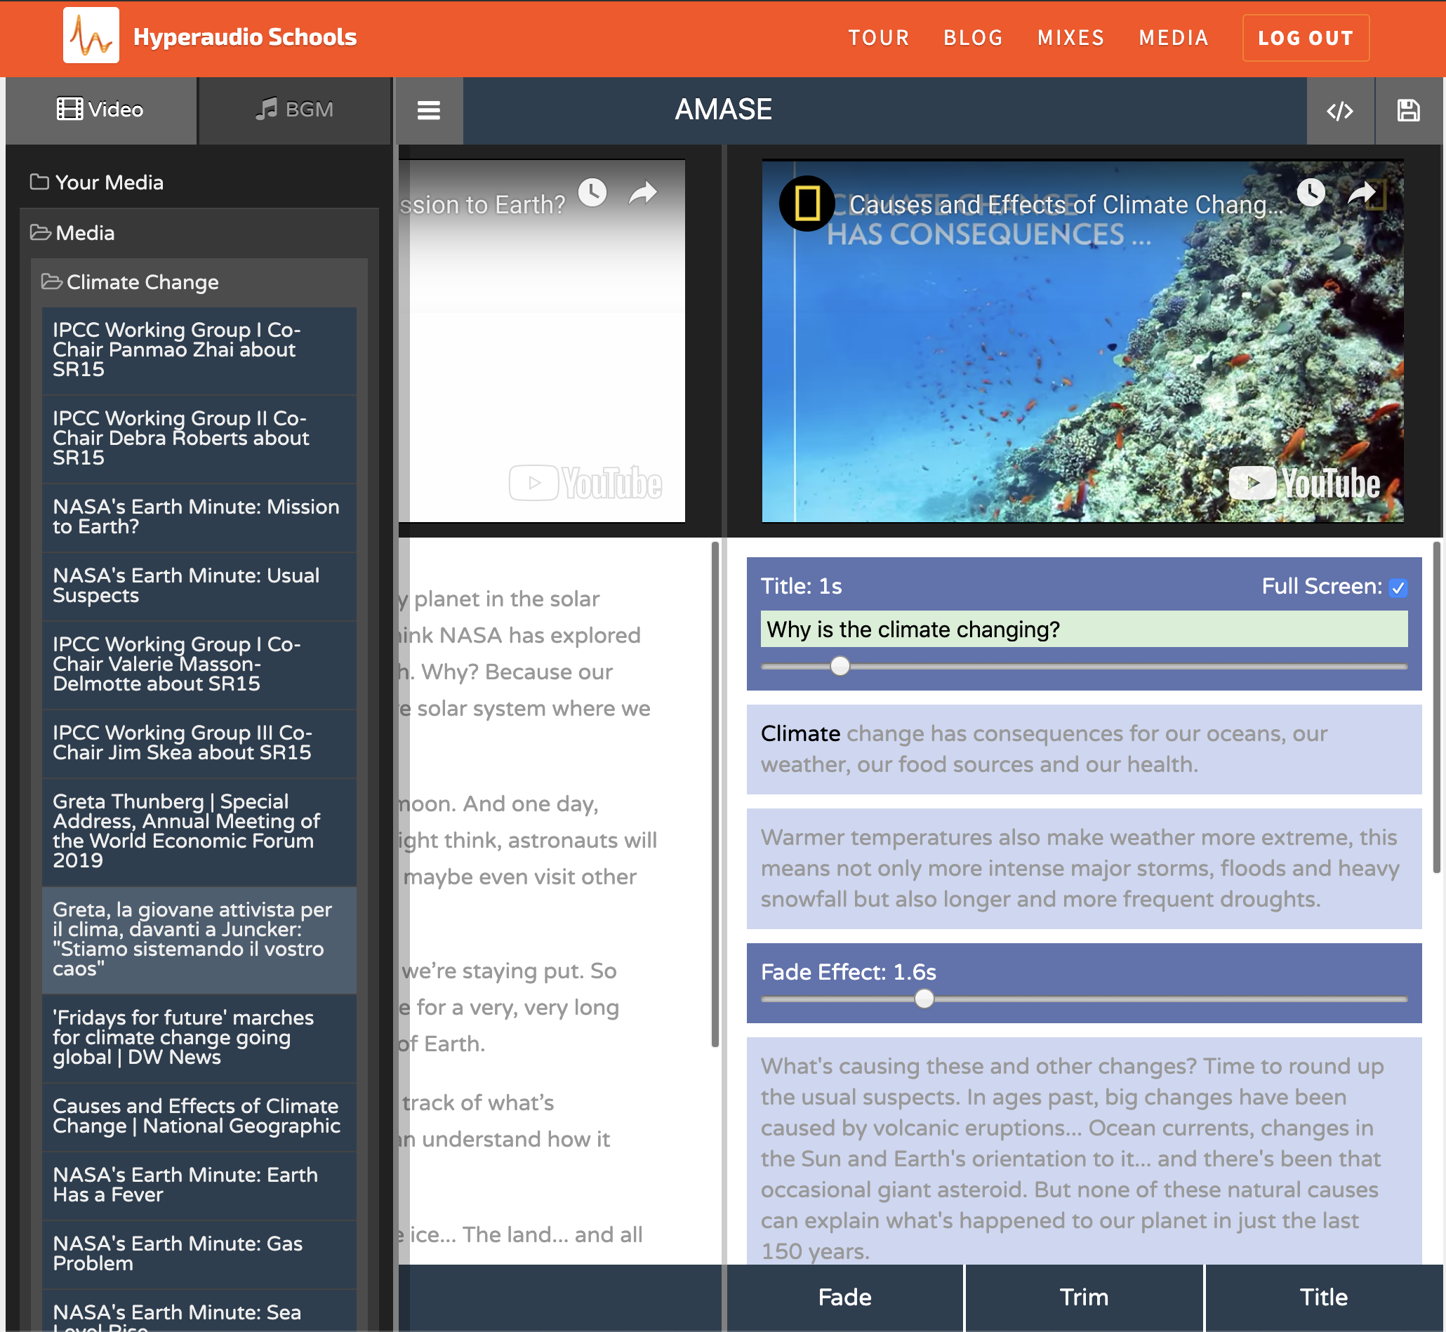Click 'we're staying put. So' in left transcript

[510, 971]
